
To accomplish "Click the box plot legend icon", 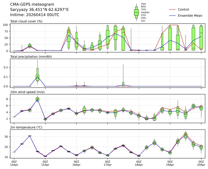I will 136,12.
